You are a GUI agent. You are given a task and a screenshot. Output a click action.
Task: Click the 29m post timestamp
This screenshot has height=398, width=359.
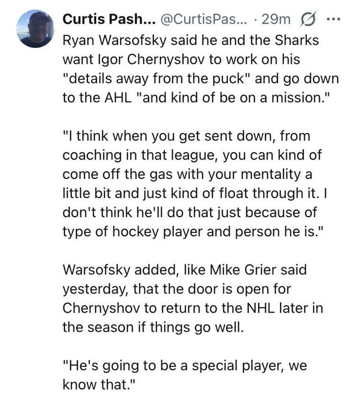[276, 21]
